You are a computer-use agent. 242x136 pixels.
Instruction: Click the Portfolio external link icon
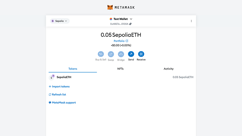coord(127,41)
